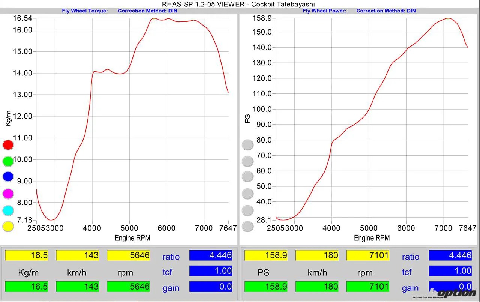480x302 pixels.
Task: Click the yellow 180 km/h field
Action: tap(317, 255)
